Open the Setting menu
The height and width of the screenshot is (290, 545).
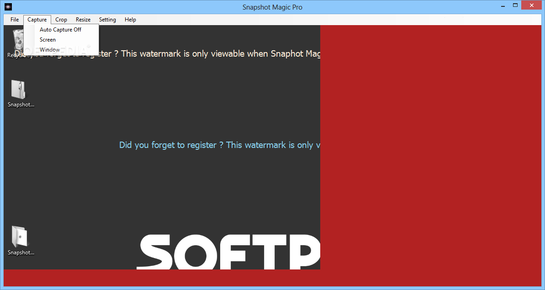click(x=107, y=20)
